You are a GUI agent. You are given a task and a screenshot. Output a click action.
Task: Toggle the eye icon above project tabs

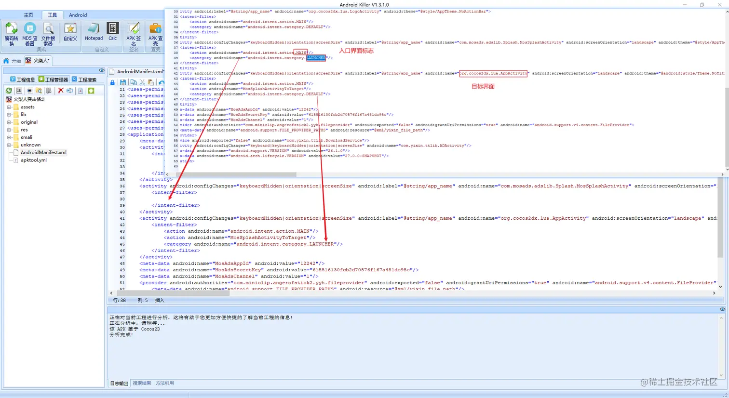(101, 70)
